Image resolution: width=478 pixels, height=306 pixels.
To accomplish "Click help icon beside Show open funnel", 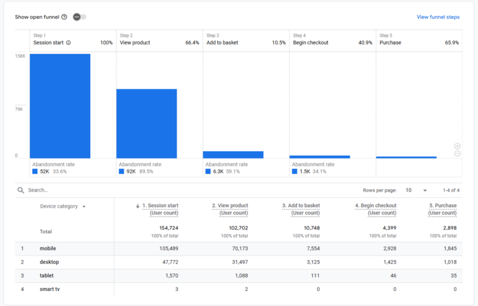I will coord(64,17).
